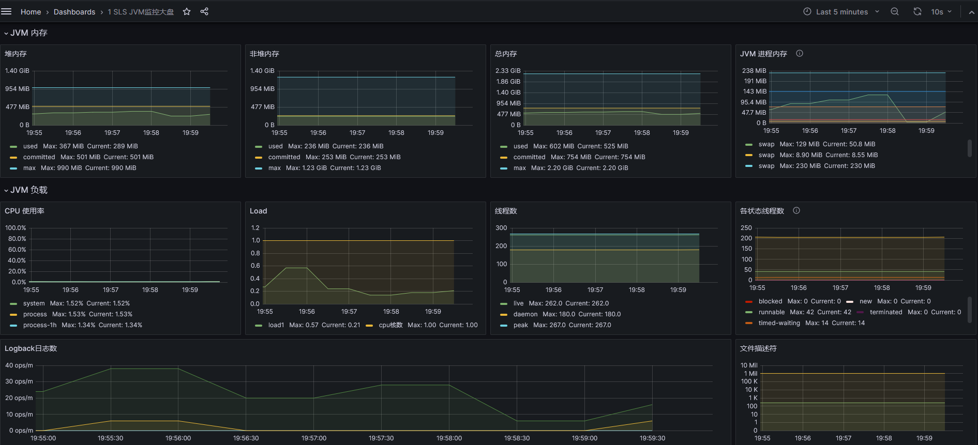Image resolution: width=978 pixels, height=445 pixels.
Task: Click the blocked series red color swatch
Action: [749, 301]
